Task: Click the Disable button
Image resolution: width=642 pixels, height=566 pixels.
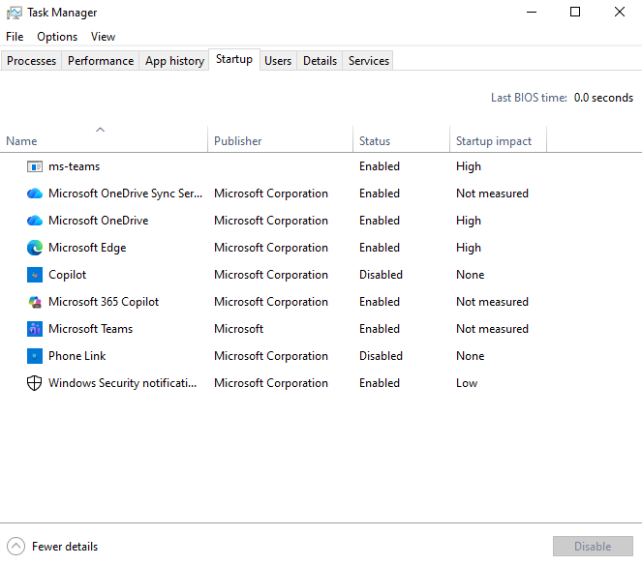Action: (x=593, y=546)
